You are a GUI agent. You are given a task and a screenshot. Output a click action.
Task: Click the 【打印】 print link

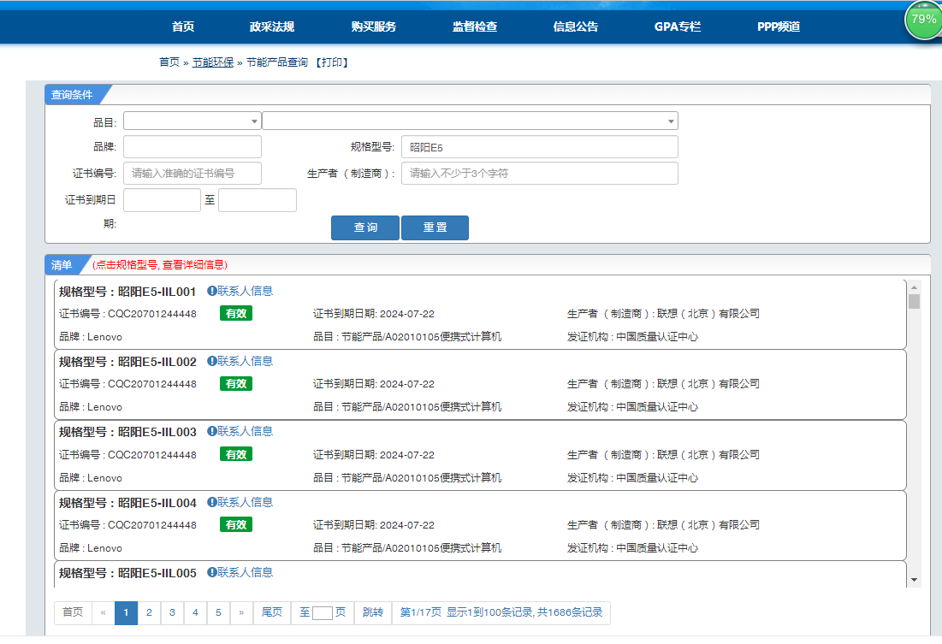coord(332,62)
